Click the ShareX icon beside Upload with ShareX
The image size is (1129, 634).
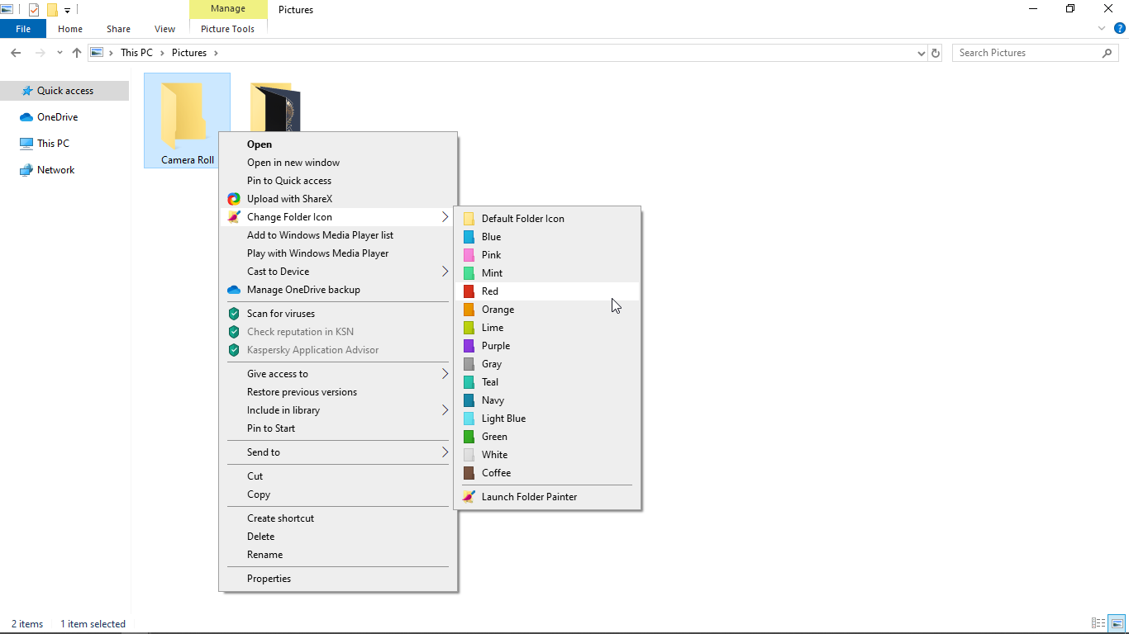pyautogui.click(x=234, y=199)
